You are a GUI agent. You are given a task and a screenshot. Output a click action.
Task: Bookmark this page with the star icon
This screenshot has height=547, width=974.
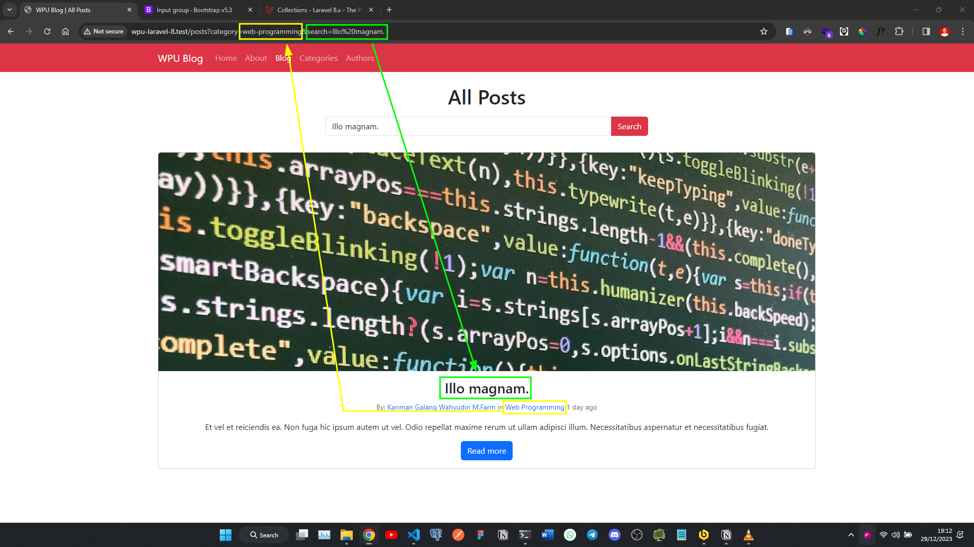pyautogui.click(x=764, y=31)
